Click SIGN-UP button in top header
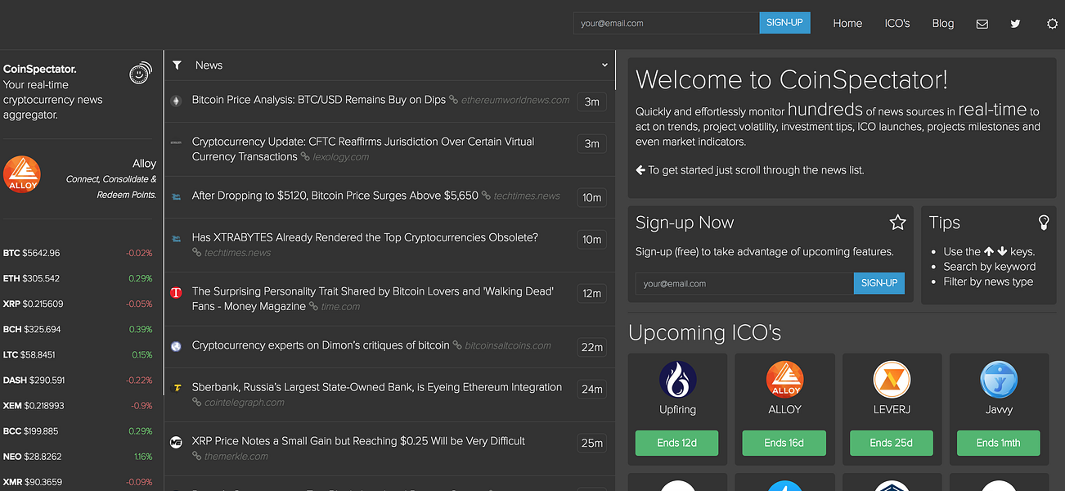 click(785, 23)
